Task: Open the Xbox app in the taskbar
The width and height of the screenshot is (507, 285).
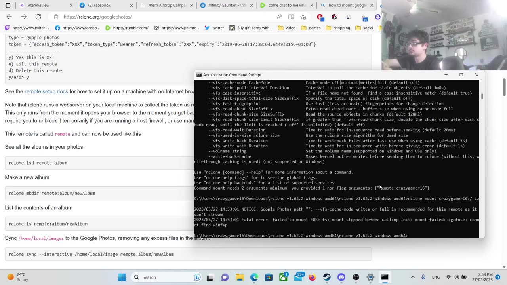Action: click(x=283, y=277)
